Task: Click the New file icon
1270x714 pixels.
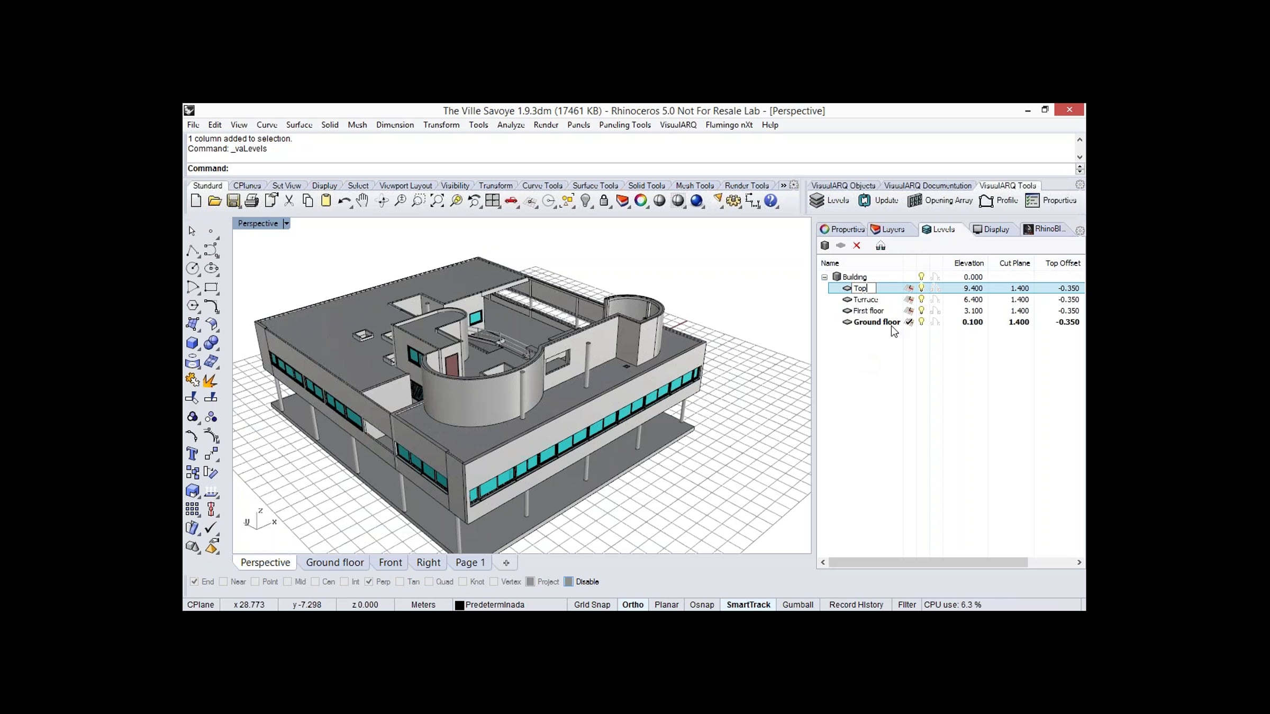Action: [x=196, y=200]
